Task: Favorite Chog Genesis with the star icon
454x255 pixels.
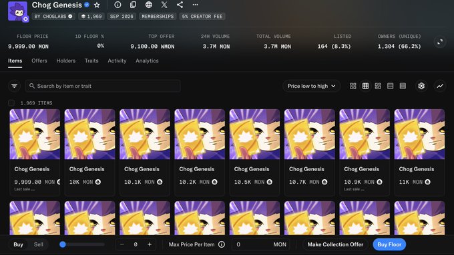Action: tap(97, 5)
